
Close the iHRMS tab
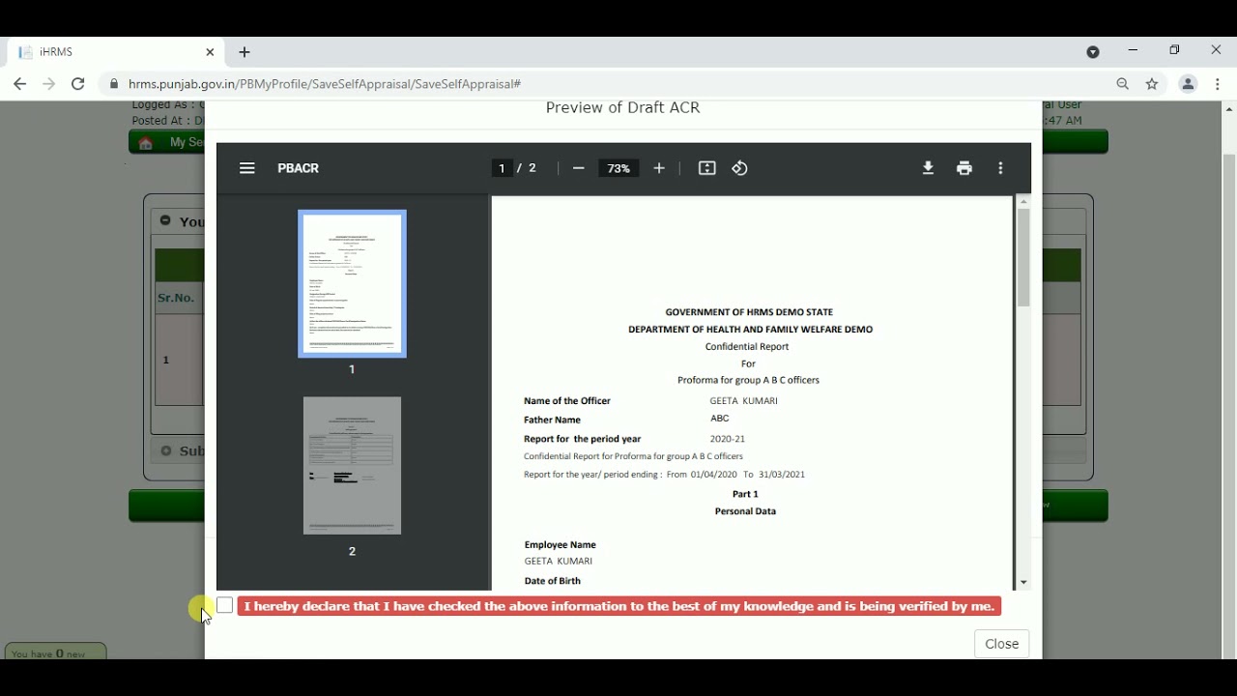pyautogui.click(x=210, y=52)
